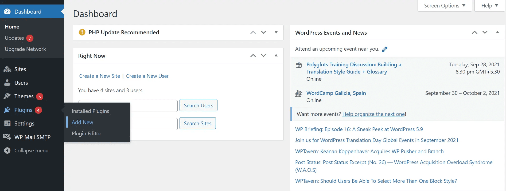Click the meetup icon beside Polyglots Training

pyautogui.click(x=299, y=65)
